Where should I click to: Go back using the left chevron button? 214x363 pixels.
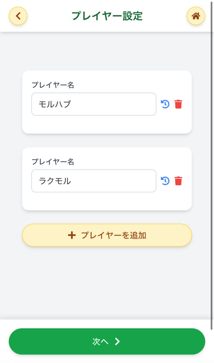click(18, 16)
